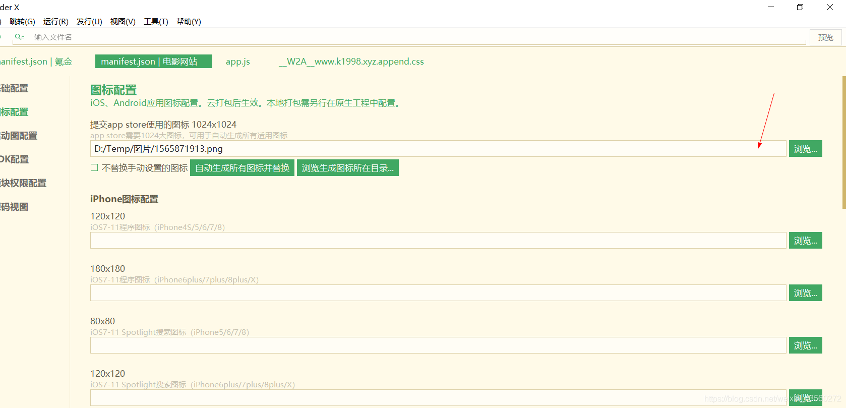Toggle 不替换手动设置的图标 checkbox
Image resolution: width=846 pixels, height=408 pixels.
tap(94, 167)
